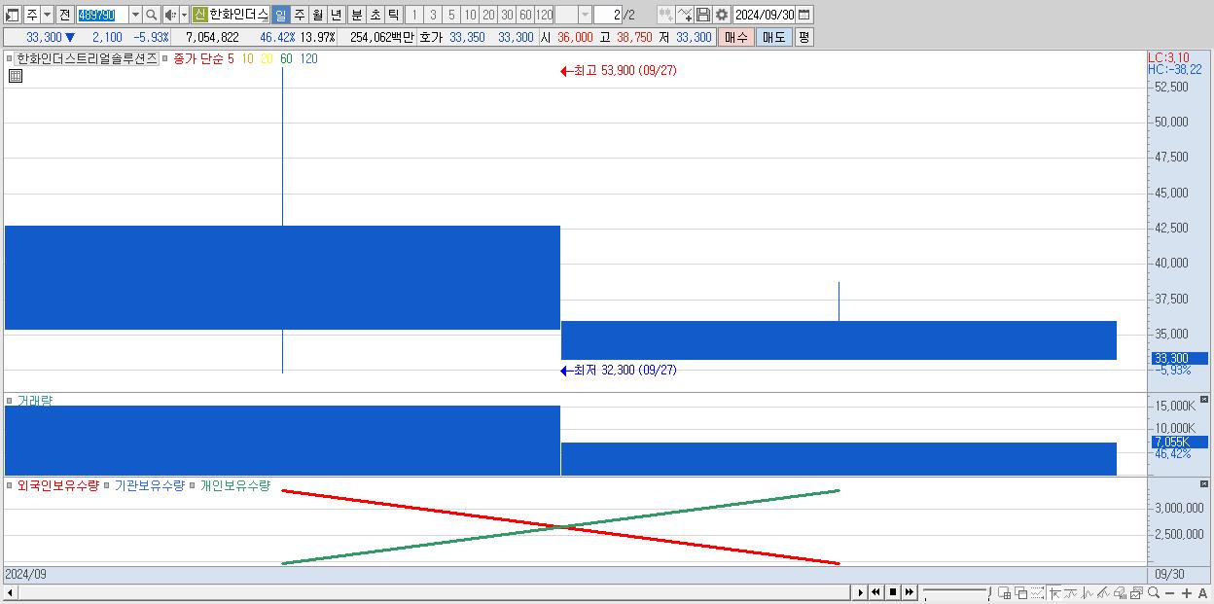Click the candle count field showing 2
Screen dimensions: 1214x604
coord(607,15)
